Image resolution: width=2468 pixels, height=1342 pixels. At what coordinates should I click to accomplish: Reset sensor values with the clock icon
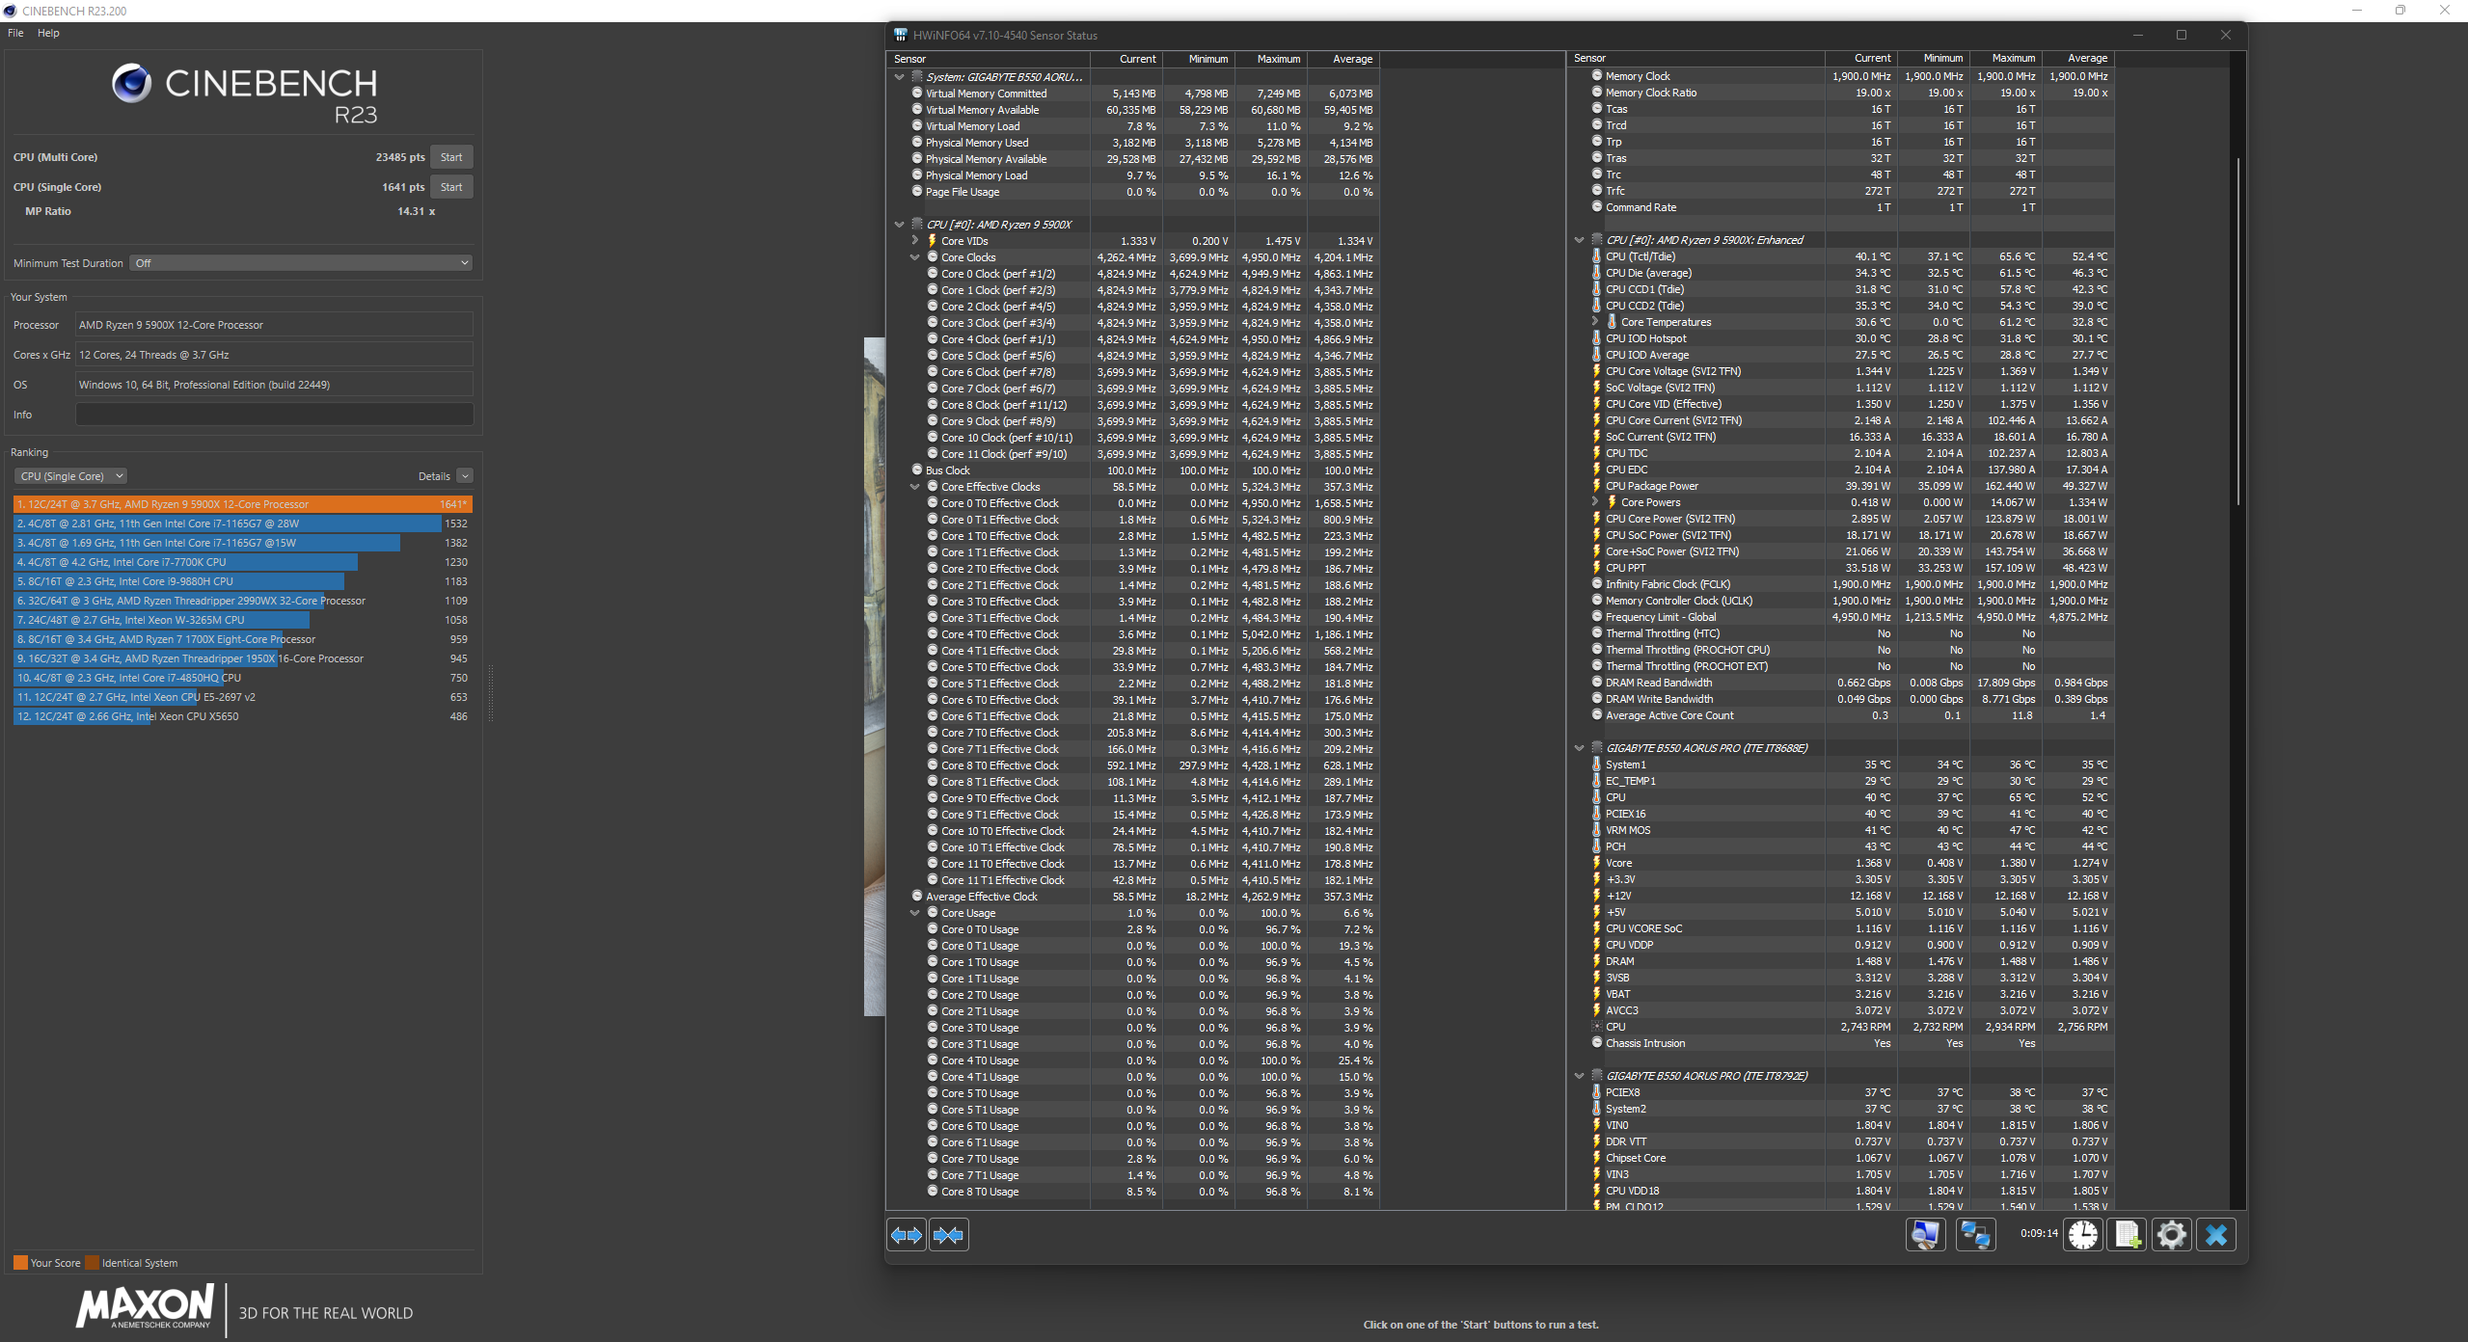(x=2083, y=1235)
